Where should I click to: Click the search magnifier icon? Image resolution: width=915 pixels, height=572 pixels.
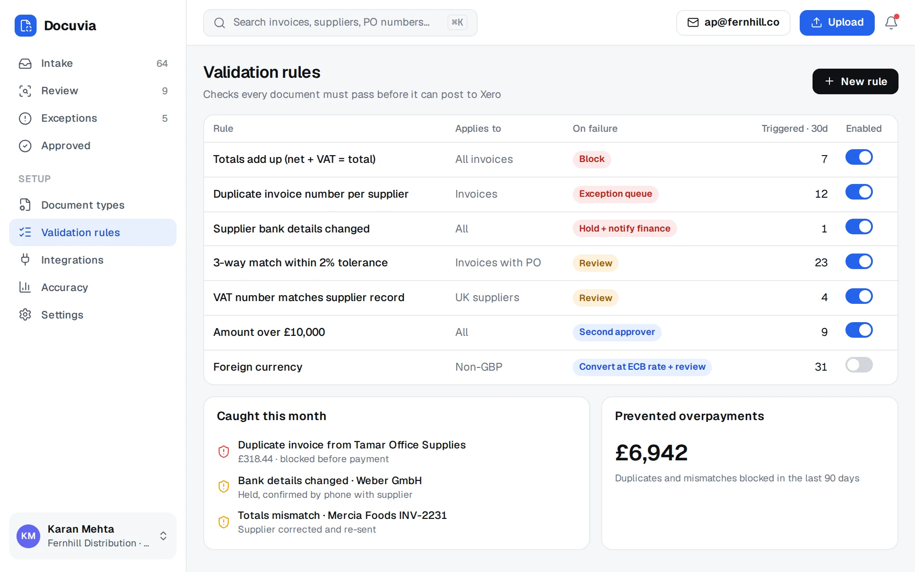(220, 23)
